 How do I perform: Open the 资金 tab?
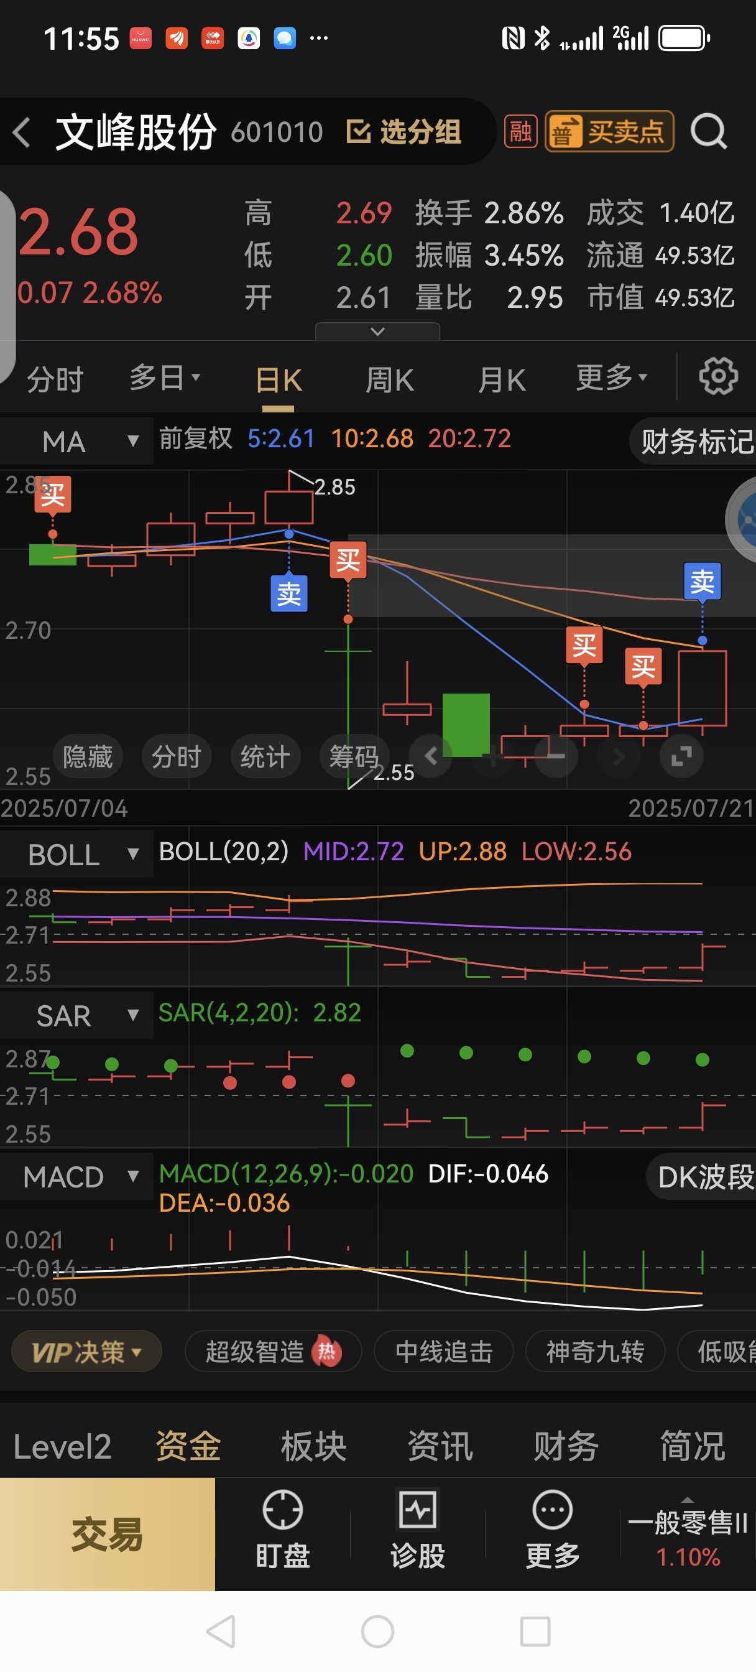[x=188, y=1447]
